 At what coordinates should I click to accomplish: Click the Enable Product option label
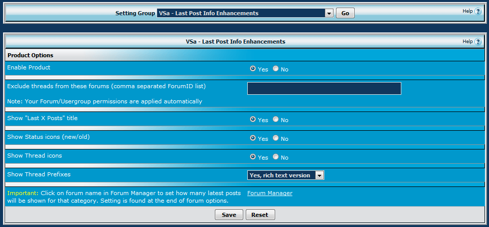pos(29,67)
